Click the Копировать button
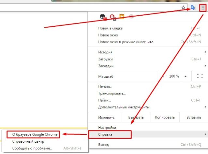The width and height of the screenshot is (208, 154). click(x=165, y=118)
